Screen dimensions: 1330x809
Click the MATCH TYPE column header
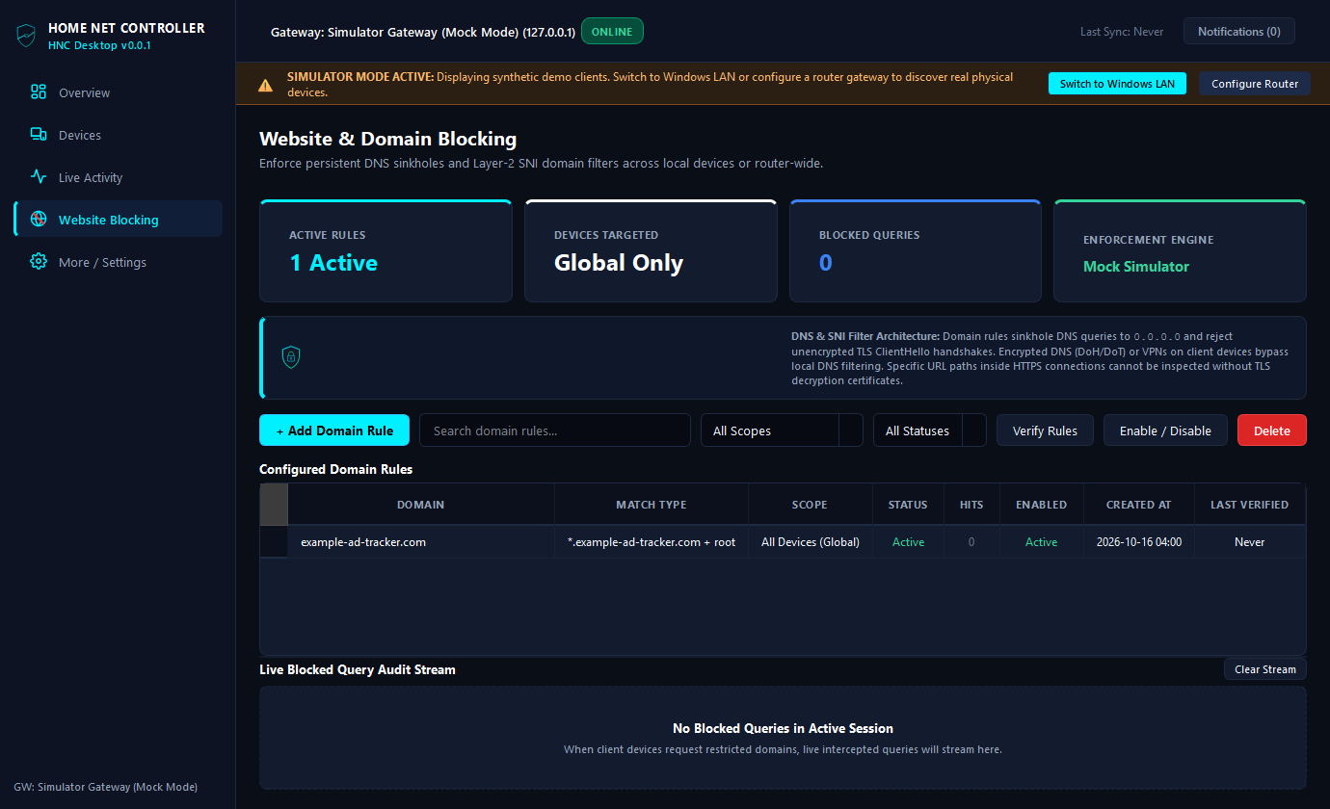(652, 505)
